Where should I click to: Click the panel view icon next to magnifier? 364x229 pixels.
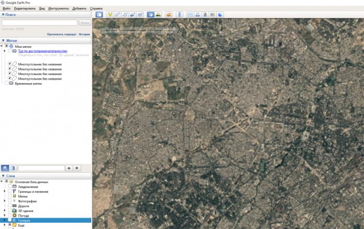[x=13, y=168]
